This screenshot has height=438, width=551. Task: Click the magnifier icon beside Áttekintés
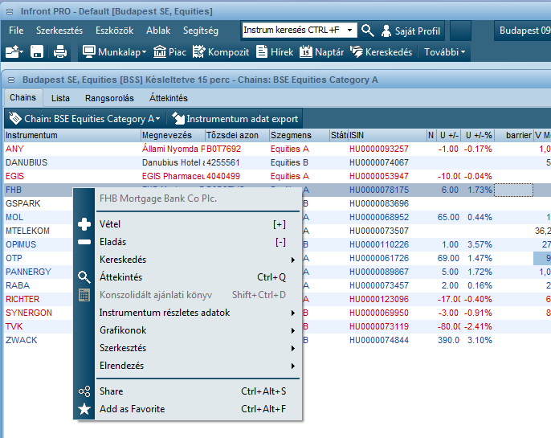[84, 277]
